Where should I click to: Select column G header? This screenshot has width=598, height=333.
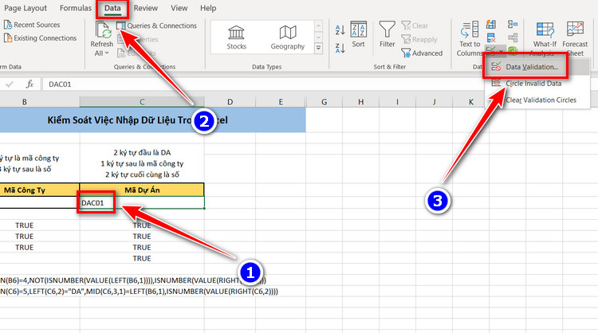pyautogui.click(x=325, y=102)
